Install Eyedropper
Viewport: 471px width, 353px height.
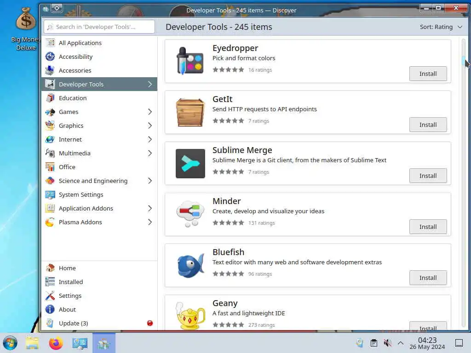click(x=428, y=74)
